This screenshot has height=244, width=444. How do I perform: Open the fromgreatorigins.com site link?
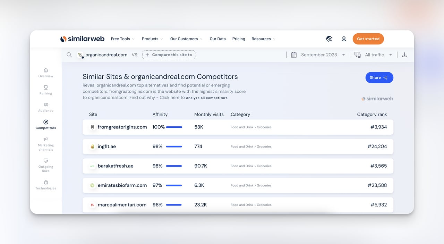[122, 127]
